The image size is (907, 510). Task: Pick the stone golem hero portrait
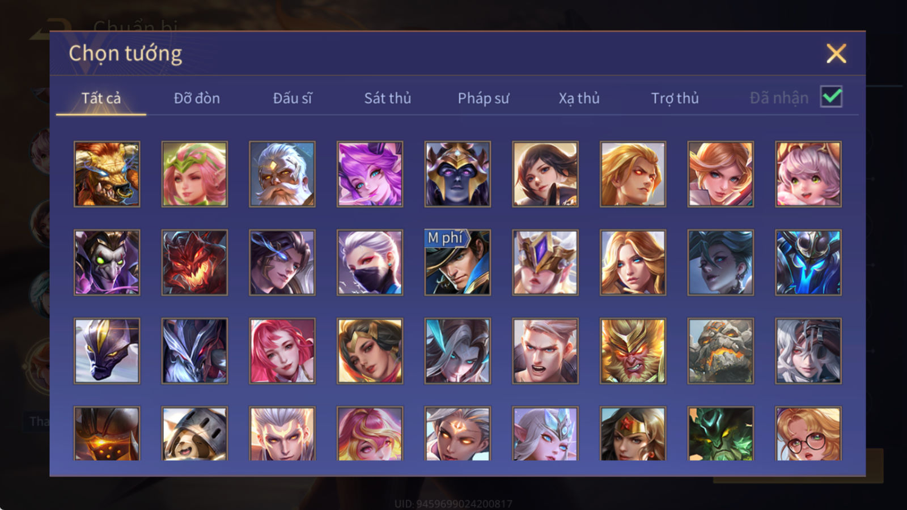pos(720,351)
